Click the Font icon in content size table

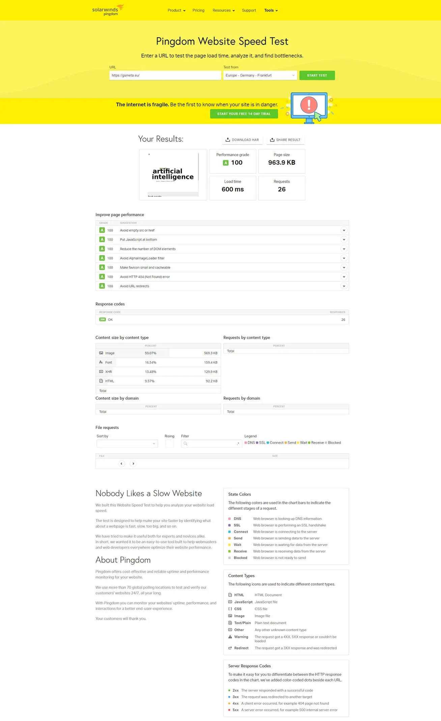pyautogui.click(x=101, y=362)
